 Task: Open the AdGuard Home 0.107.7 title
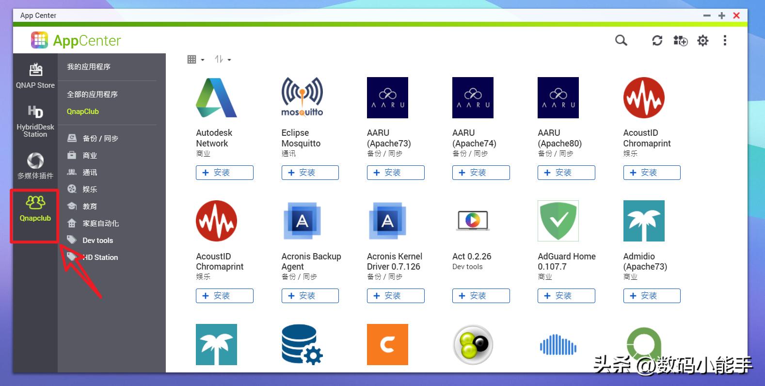pyautogui.click(x=567, y=261)
